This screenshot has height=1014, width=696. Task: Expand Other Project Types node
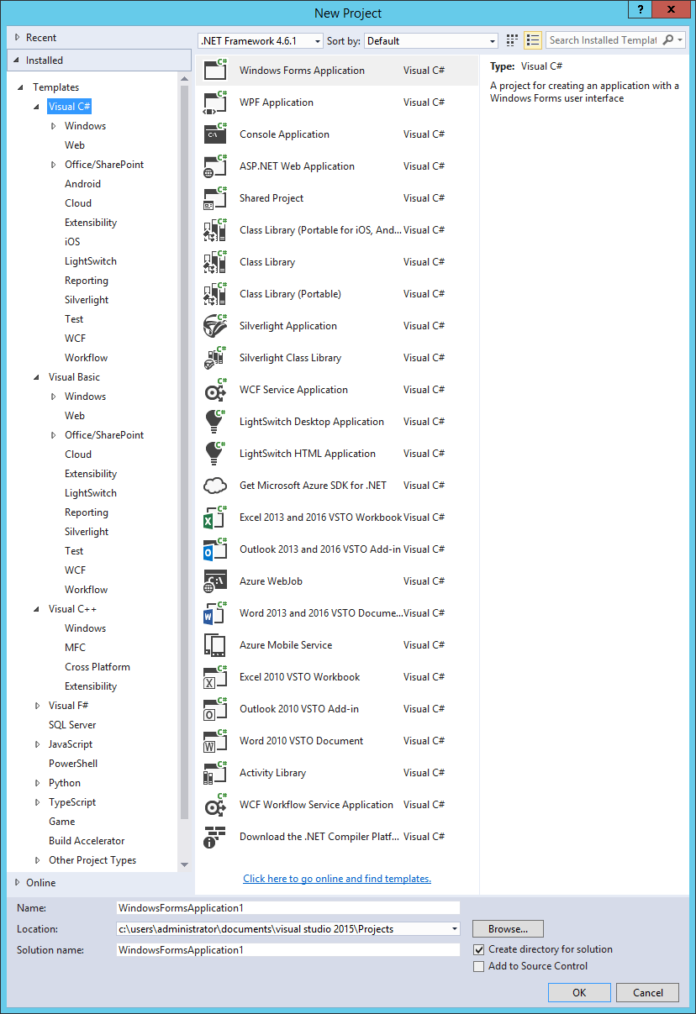click(x=37, y=860)
